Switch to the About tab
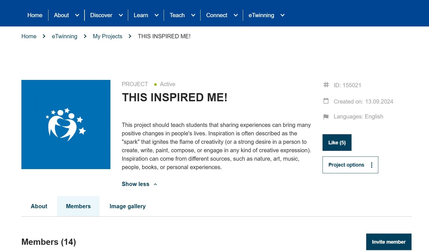This screenshot has height=251, width=429. coord(39,206)
